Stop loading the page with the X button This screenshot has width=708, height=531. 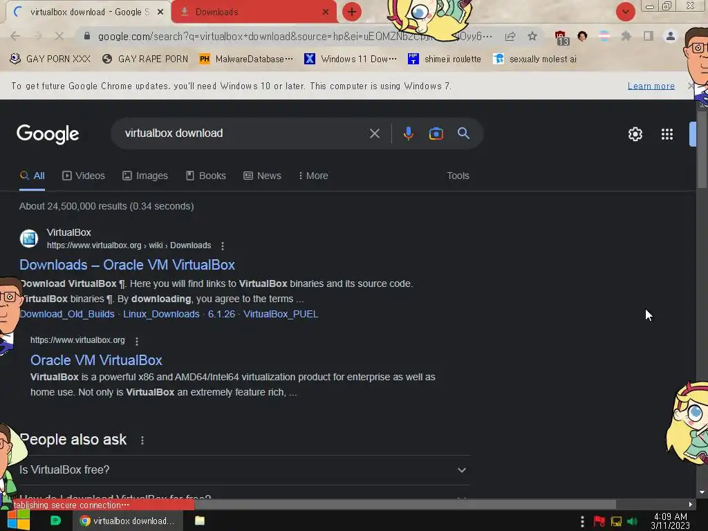[x=59, y=36]
